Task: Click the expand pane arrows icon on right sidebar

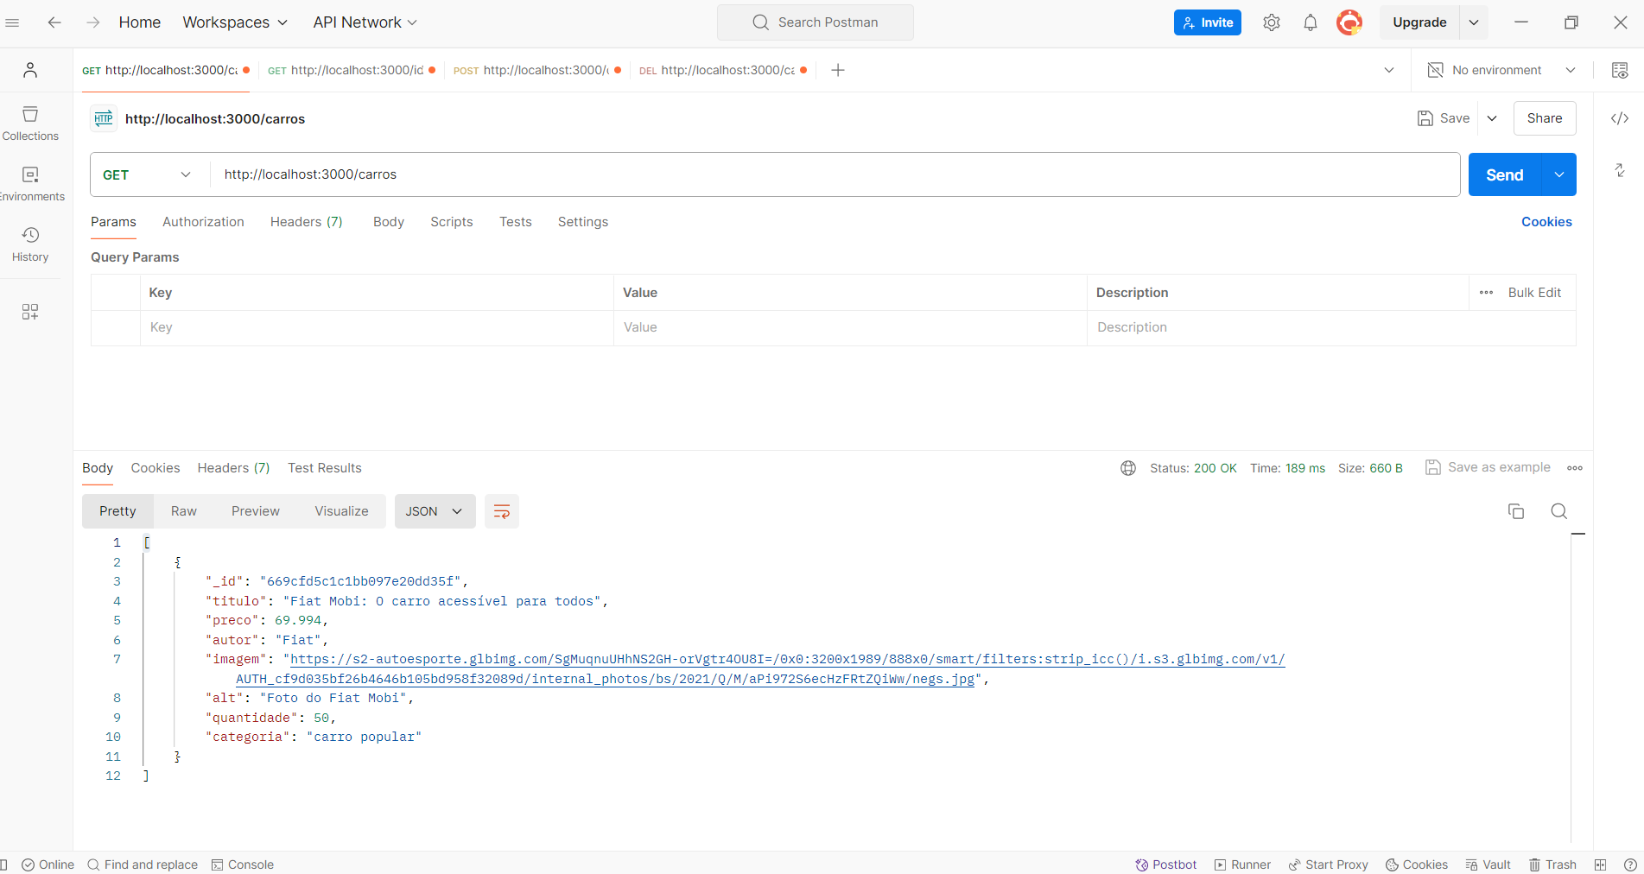Action: click(1620, 170)
